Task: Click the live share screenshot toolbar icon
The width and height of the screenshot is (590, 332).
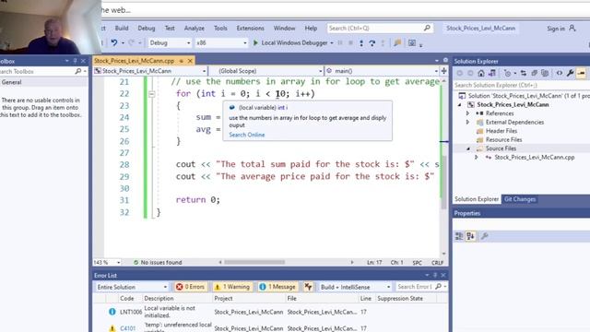Action: coord(412,43)
